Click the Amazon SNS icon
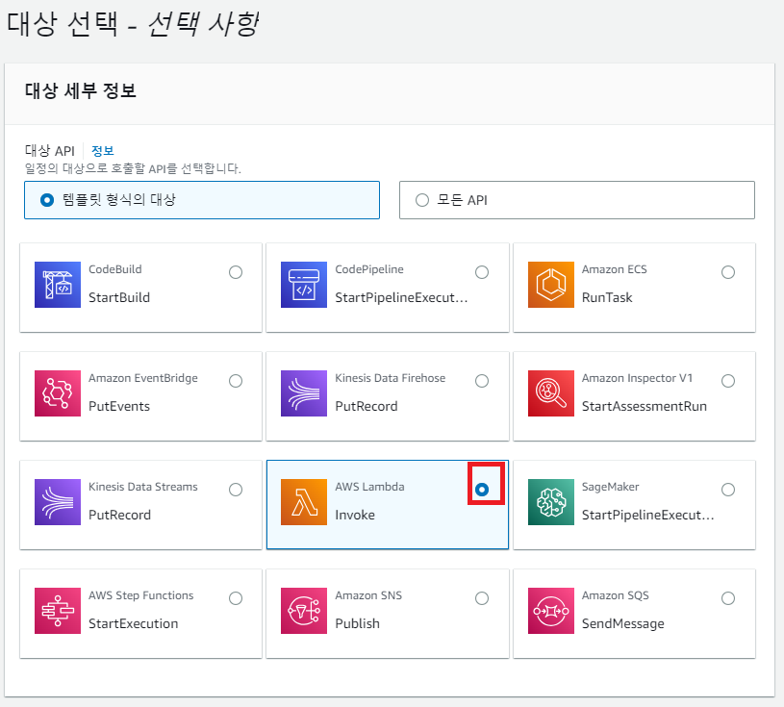 (x=304, y=611)
